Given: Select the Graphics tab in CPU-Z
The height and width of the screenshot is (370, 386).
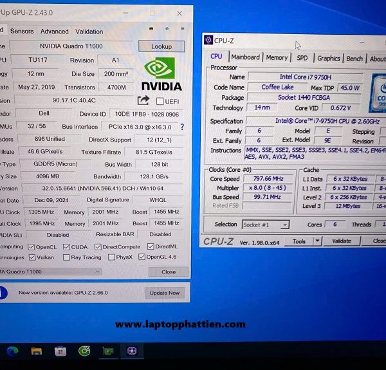Looking at the screenshot, I should click(x=328, y=59).
